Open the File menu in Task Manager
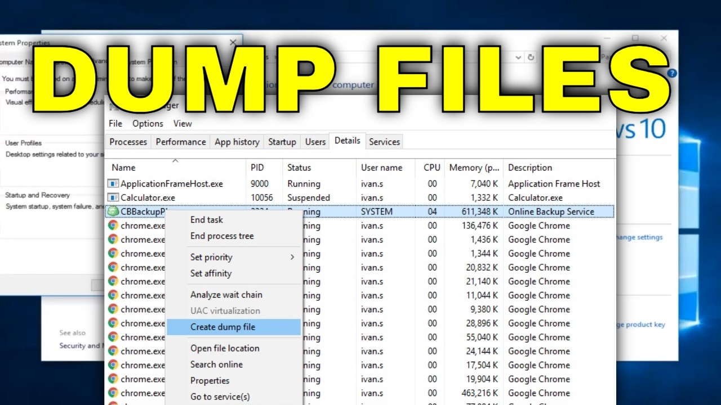 tap(115, 124)
